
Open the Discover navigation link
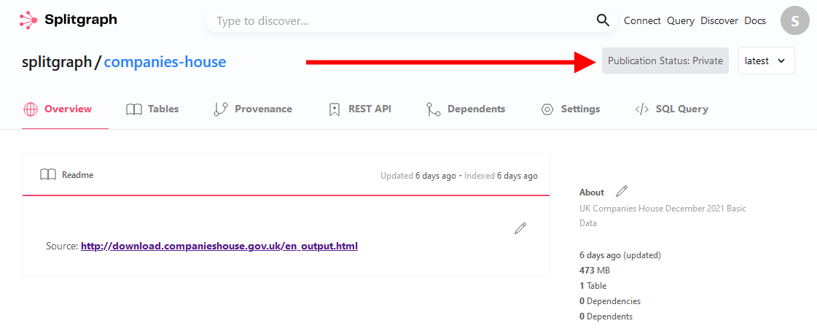click(719, 21)
